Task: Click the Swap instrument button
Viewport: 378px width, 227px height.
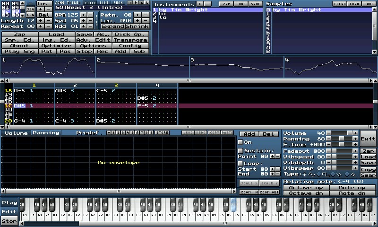Action: tap(368, 175)
